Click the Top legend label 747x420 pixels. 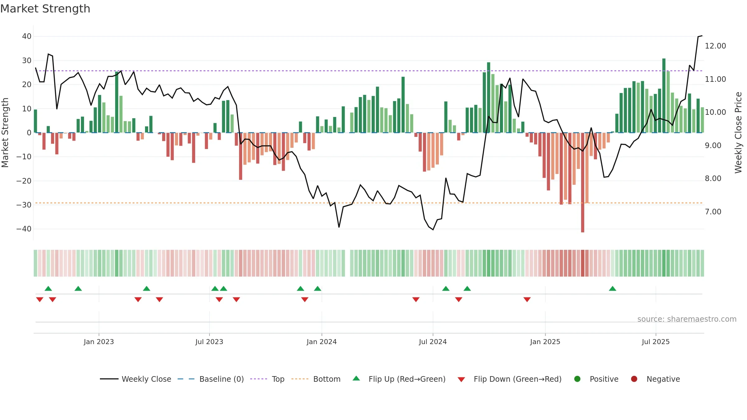click(278, 379)
